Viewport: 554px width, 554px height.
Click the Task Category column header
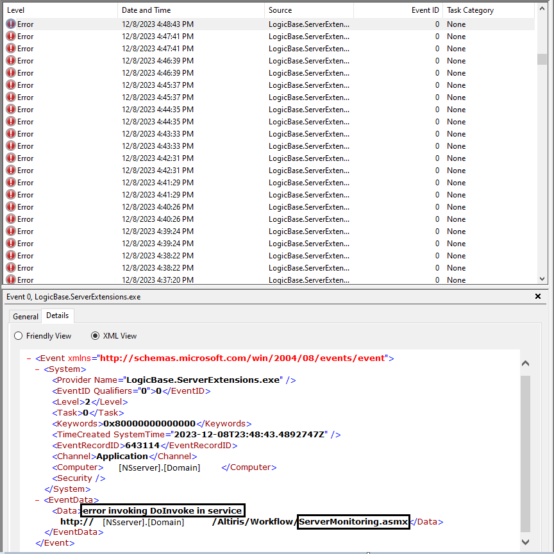coord(487,10)
